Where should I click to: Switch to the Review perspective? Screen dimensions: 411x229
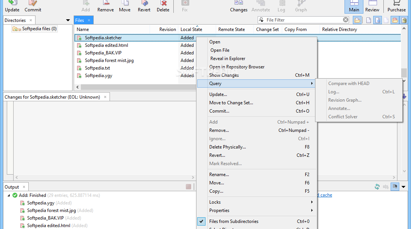tap(372, 6)
